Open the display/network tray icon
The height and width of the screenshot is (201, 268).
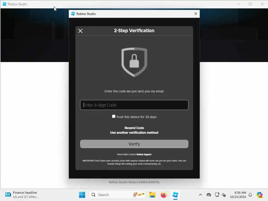(217, 195)
